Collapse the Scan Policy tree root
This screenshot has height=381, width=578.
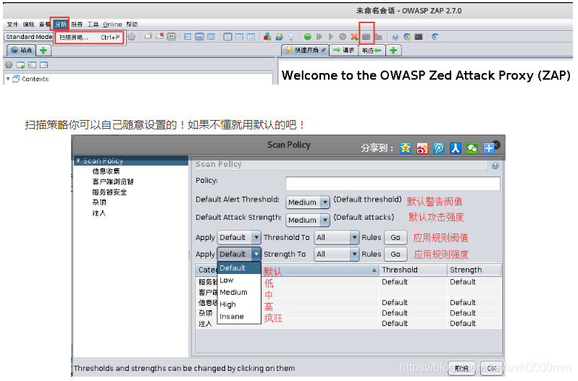click(78, 160)
